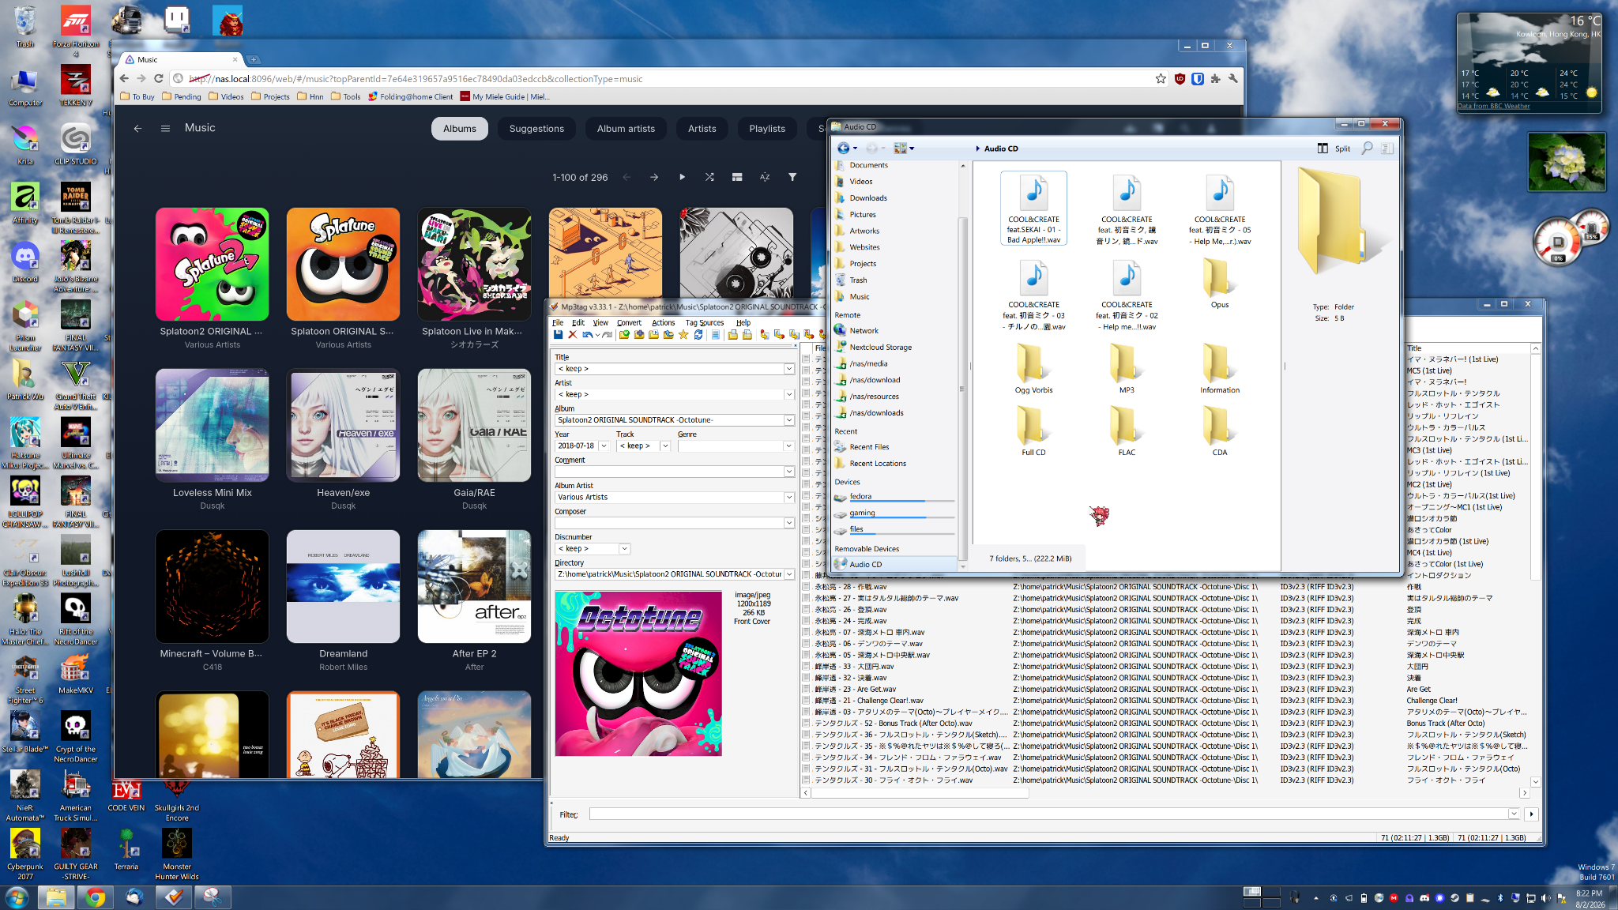Open the Tag Sources menu
This screenshot has width=1618, height=910.
tap(704, 322)
